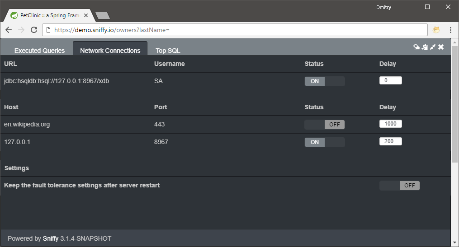
Task: Click the secure padlock icon in address bar
Action: [49, 30]
